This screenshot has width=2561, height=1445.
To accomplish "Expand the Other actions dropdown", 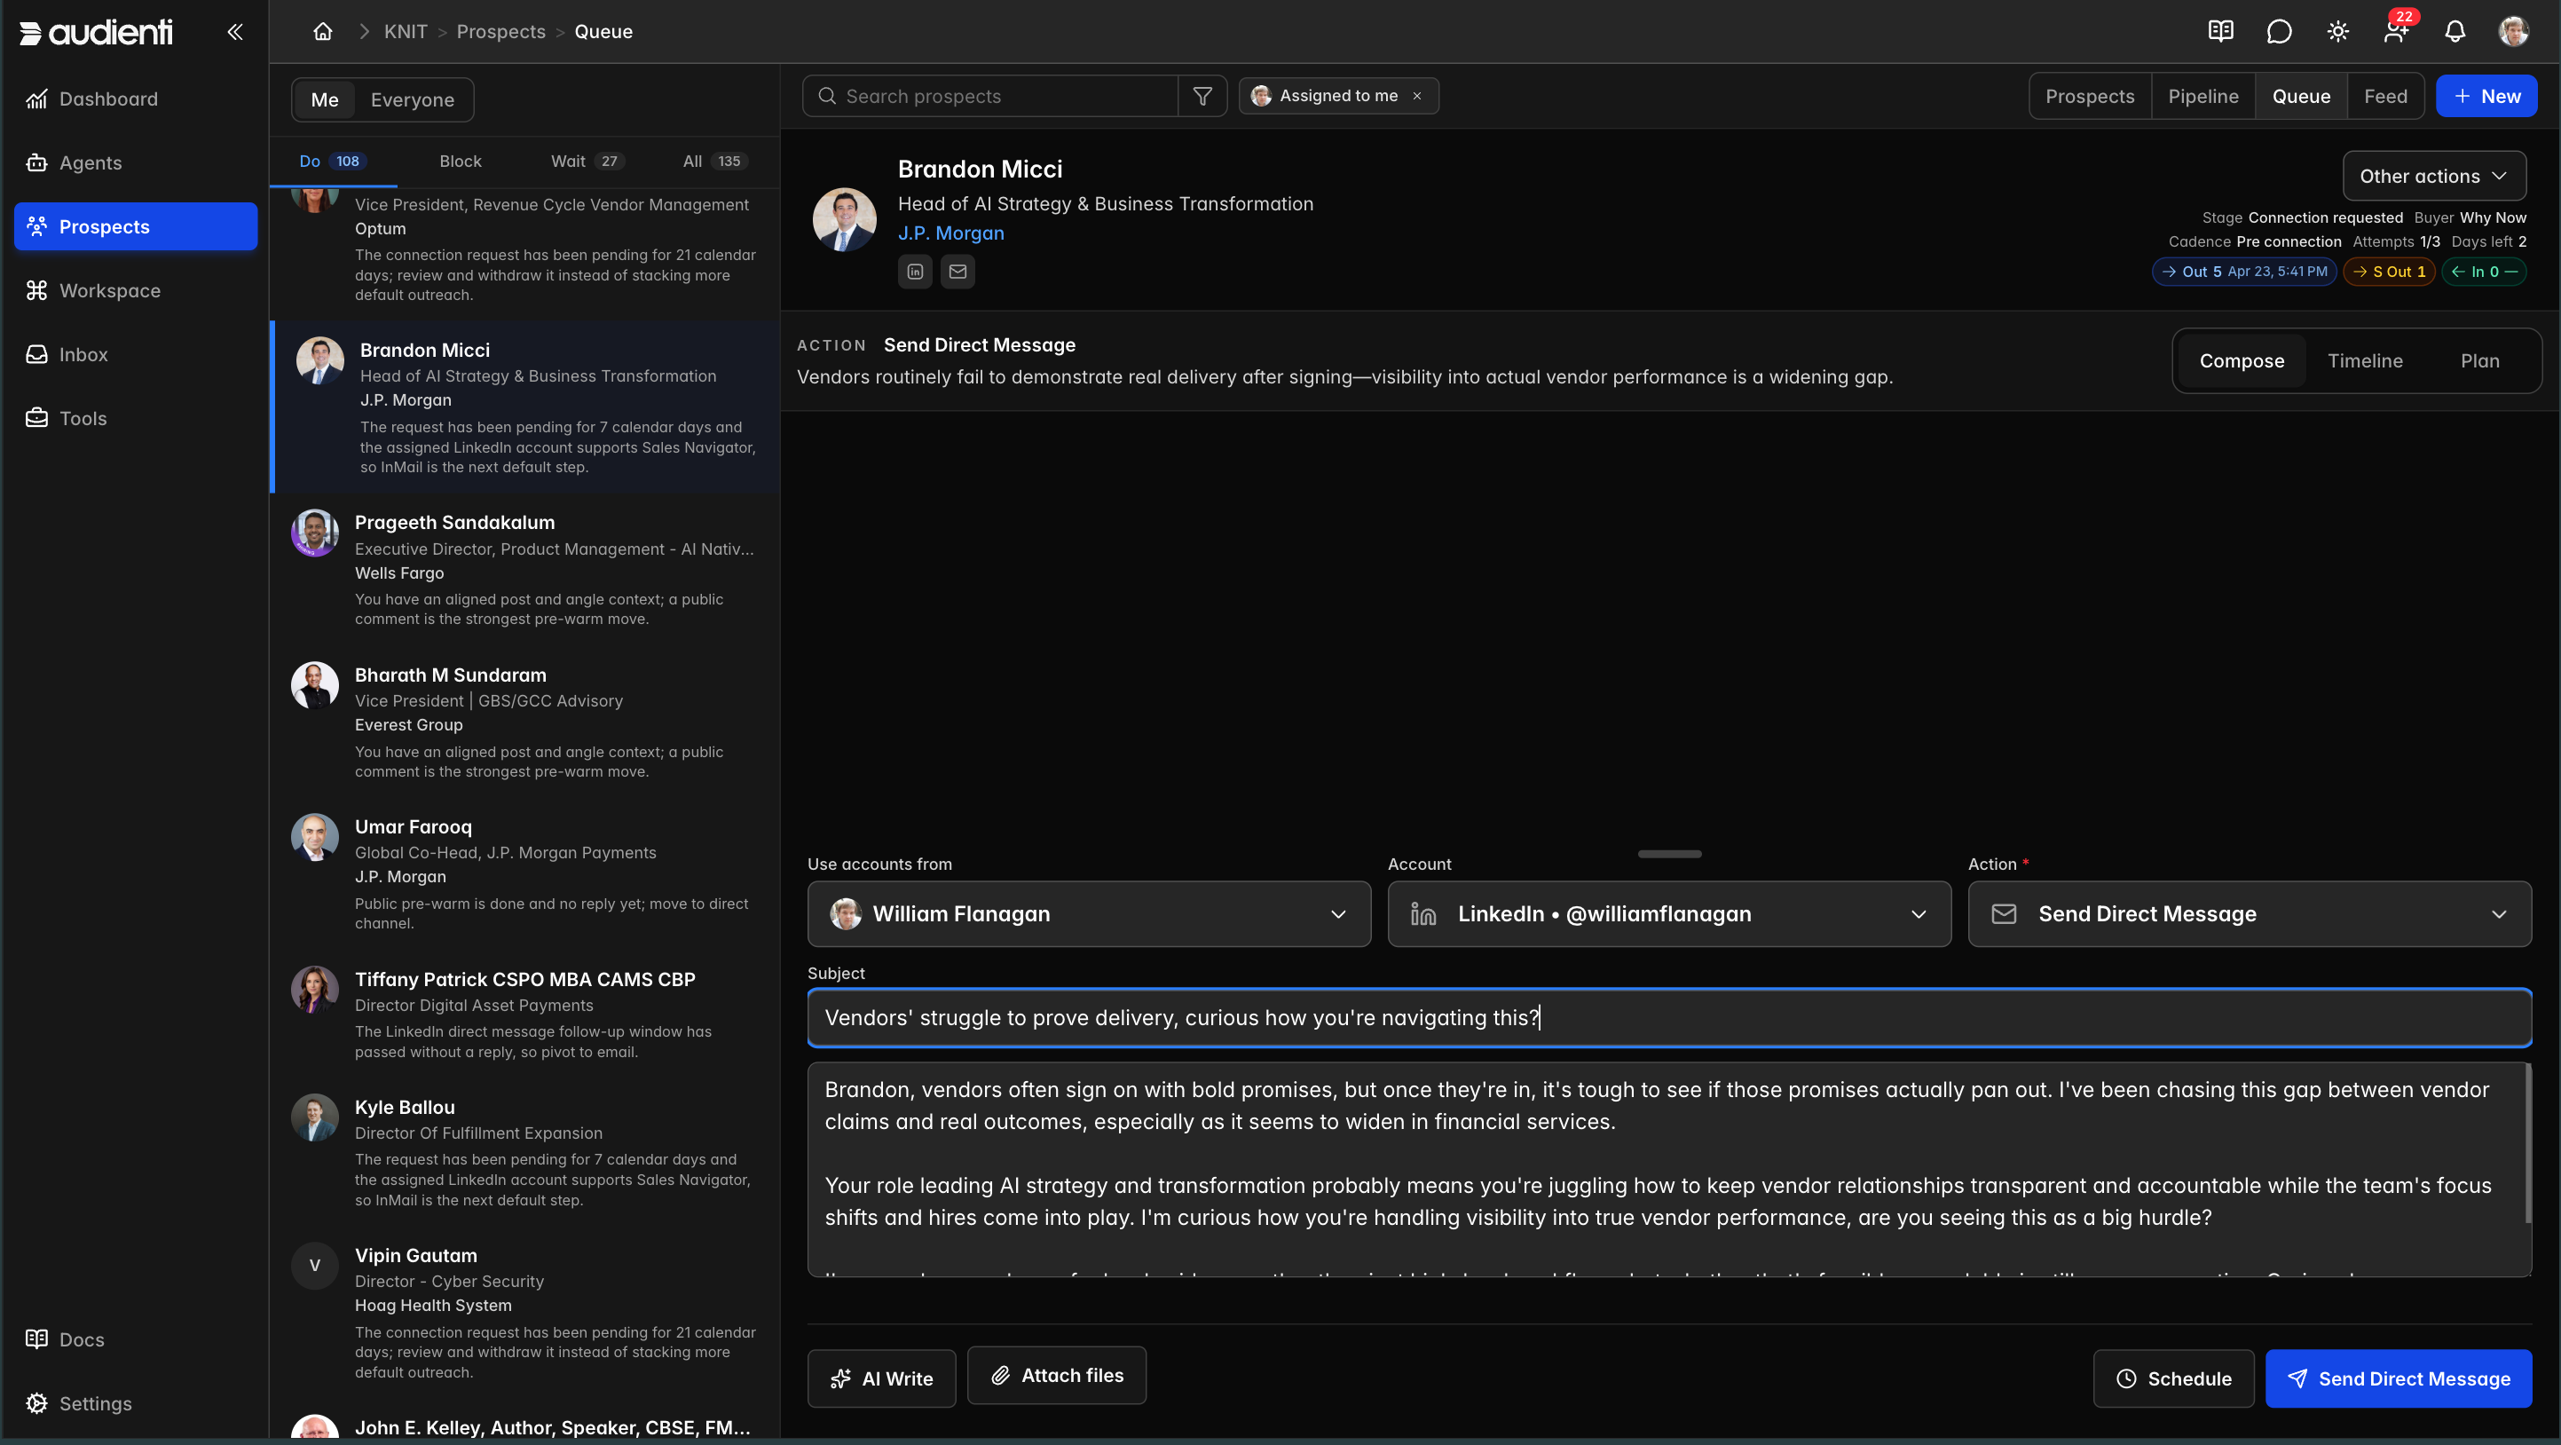I will click(x=2434, y=176).
